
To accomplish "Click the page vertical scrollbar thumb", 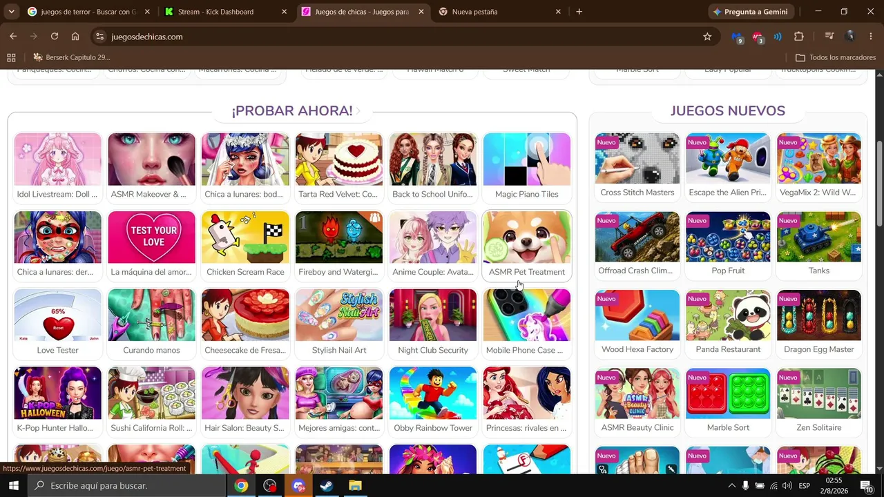I will coord(879,183).
